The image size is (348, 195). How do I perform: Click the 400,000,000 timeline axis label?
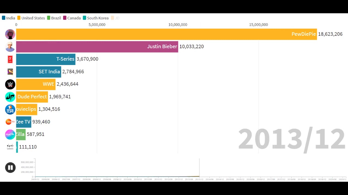coord(27,167)
